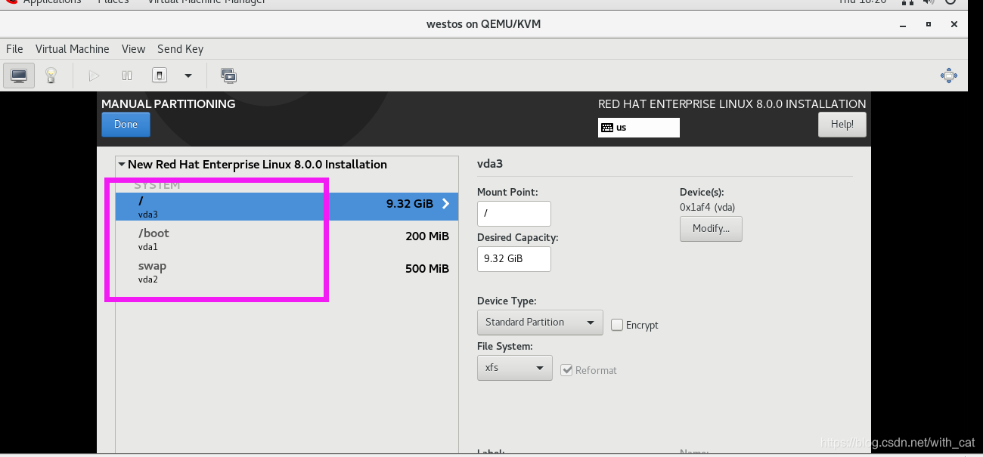The image size is (983, 457).
Task: Show virtual hardware details lightbulb icon
Action: coord(51,76)
